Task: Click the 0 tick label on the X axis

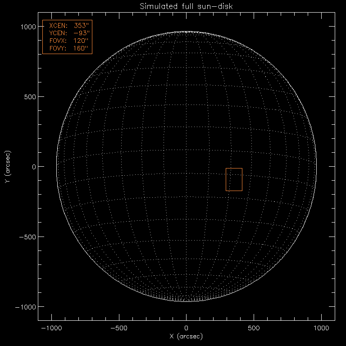Action: pyautogui.click(x=187, y=328)
